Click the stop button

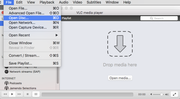click(27, 94)
